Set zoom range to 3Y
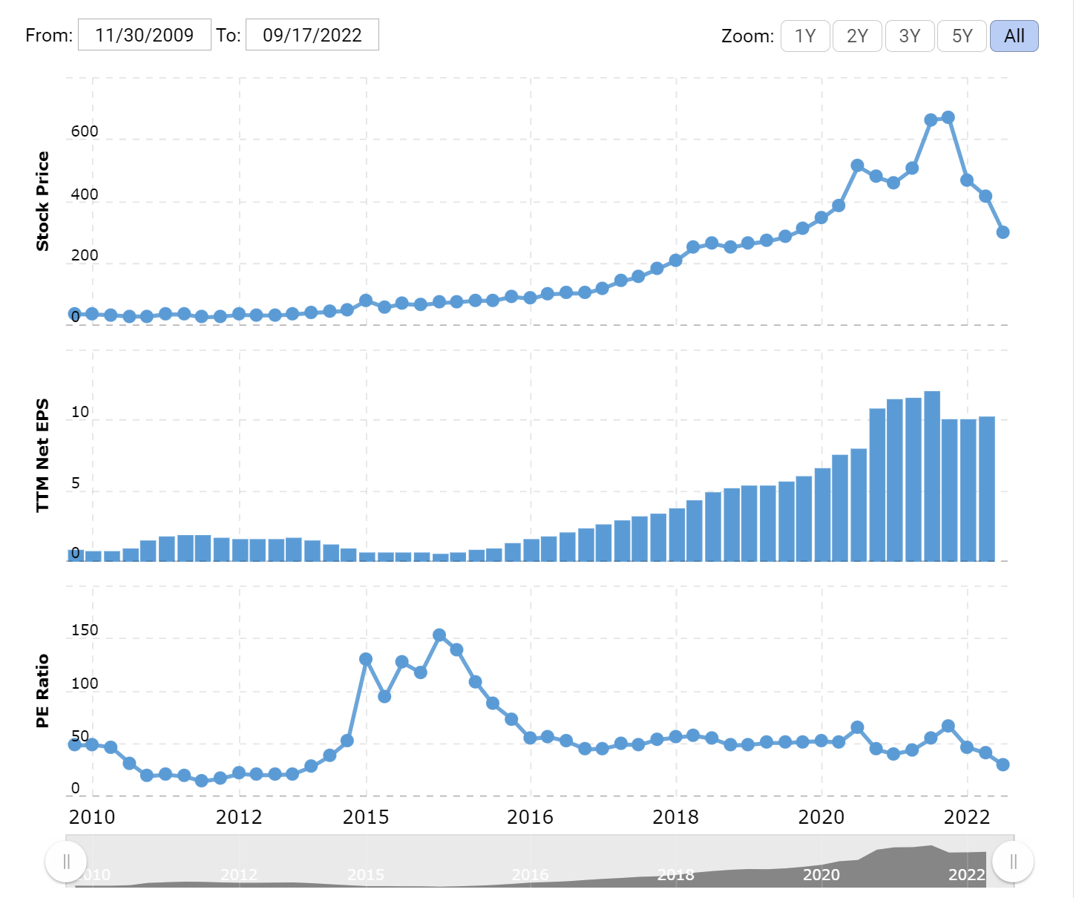The image size is (1076, 898). (x=909, y=36)
